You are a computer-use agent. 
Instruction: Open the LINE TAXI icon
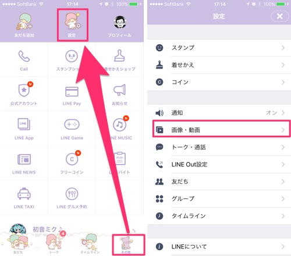(24, 193)
